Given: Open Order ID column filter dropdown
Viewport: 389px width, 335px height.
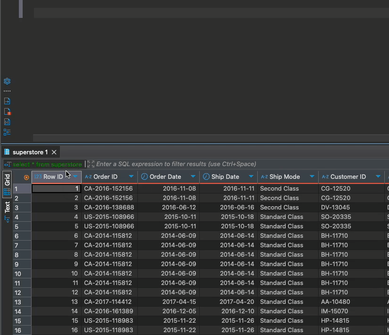Looking at the screenshot, I should [132, 177].
